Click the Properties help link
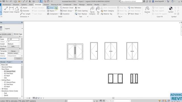The image size is (182, 102). click(x=3, y=58)
